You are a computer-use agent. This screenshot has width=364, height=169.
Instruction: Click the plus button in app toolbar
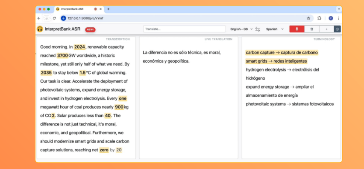[x=326, y=29]
